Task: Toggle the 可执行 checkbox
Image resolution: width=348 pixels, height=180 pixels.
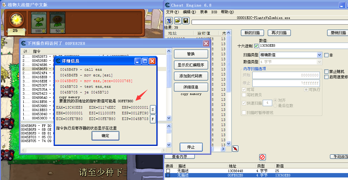Action: tap(306, 89)
